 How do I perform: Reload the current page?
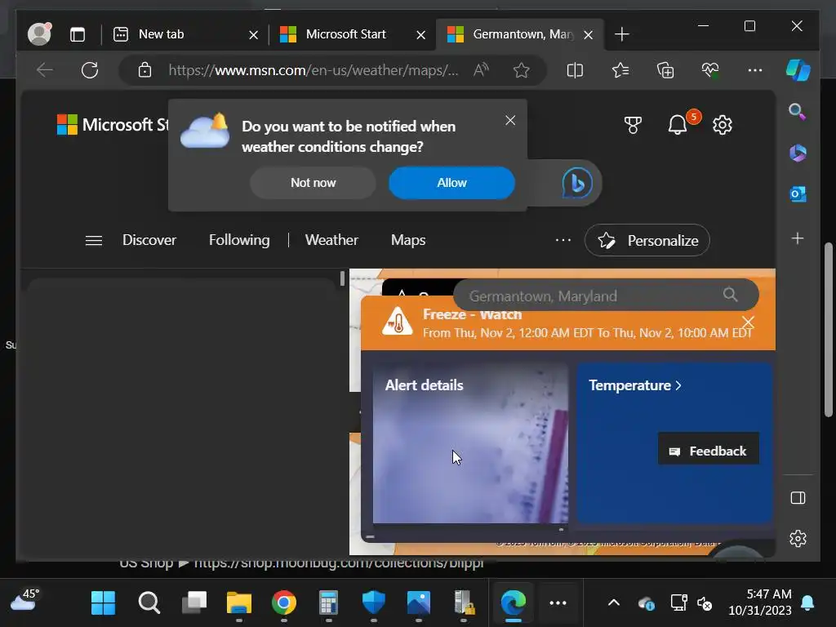(x=90, y=70)
